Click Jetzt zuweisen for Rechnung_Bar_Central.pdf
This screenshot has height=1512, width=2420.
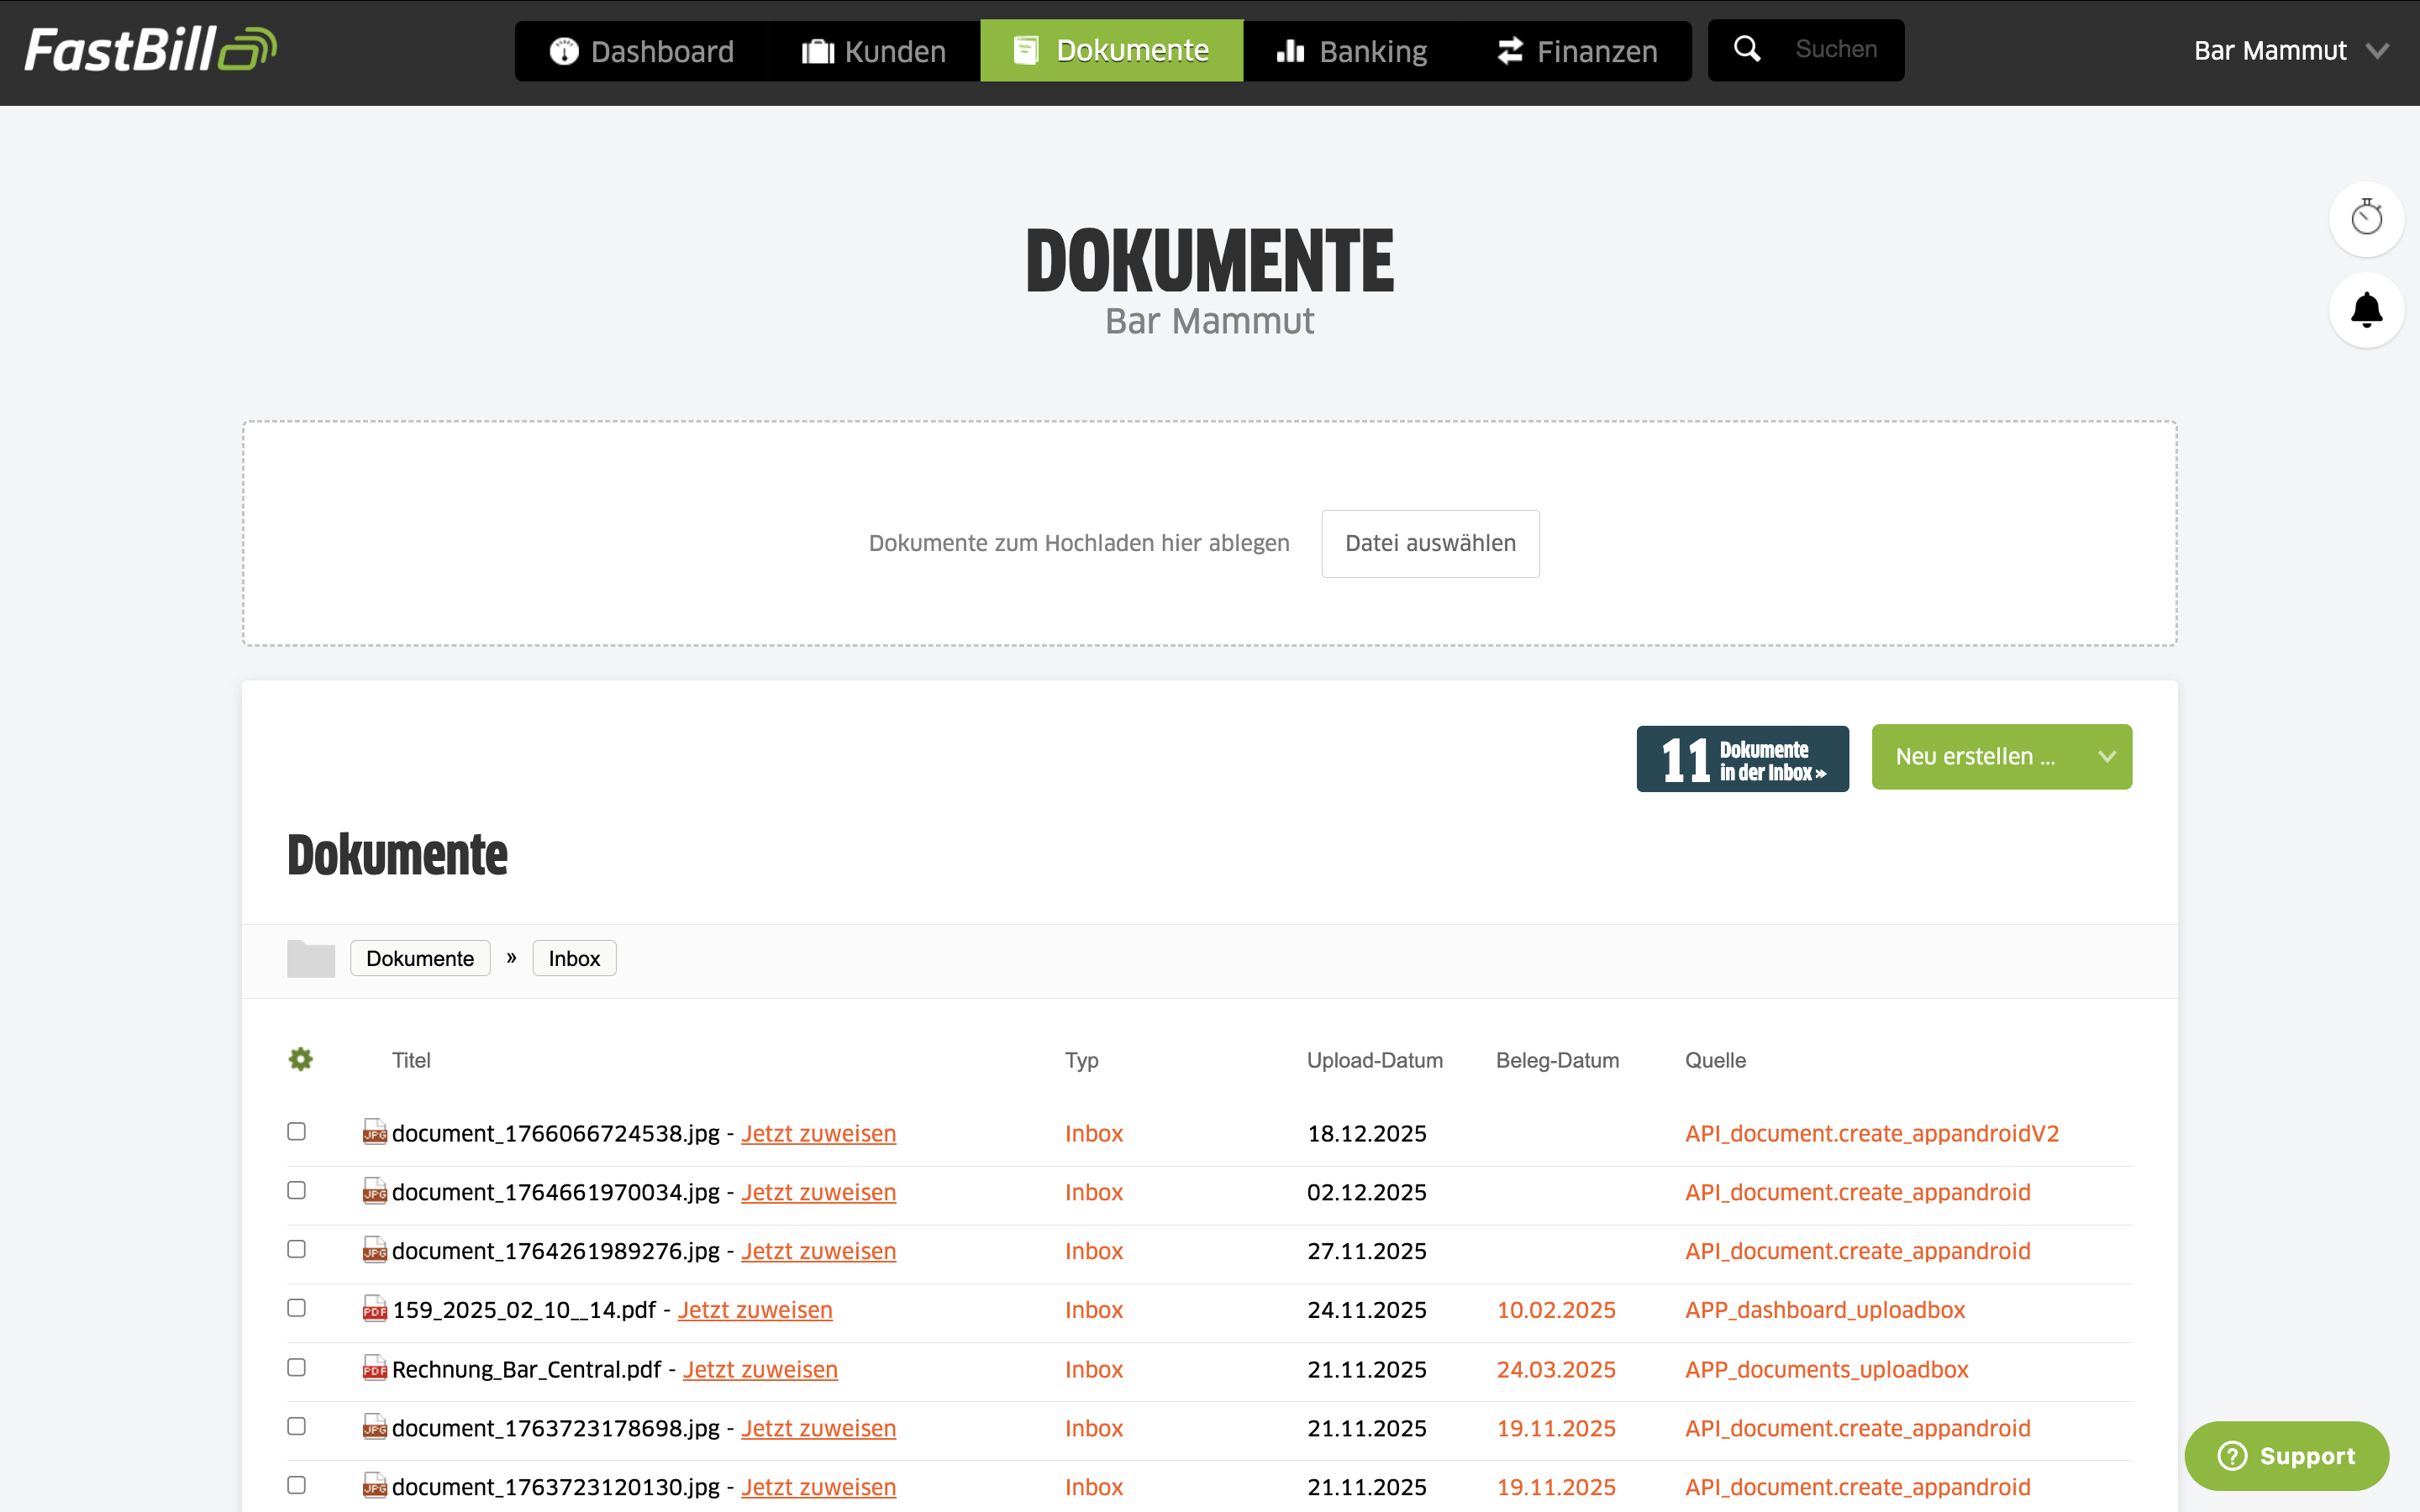coord(760,1369)
